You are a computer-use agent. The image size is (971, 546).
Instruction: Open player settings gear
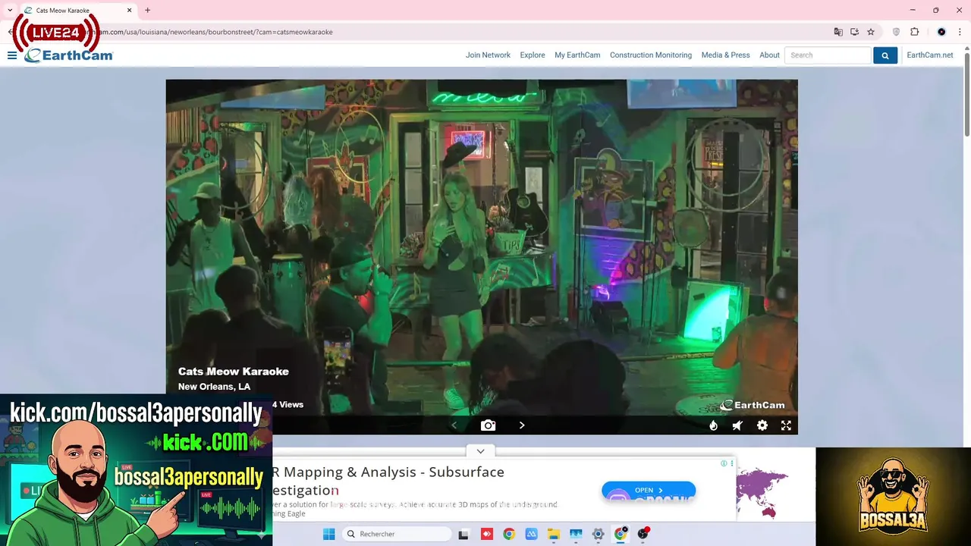pos(762,425)
